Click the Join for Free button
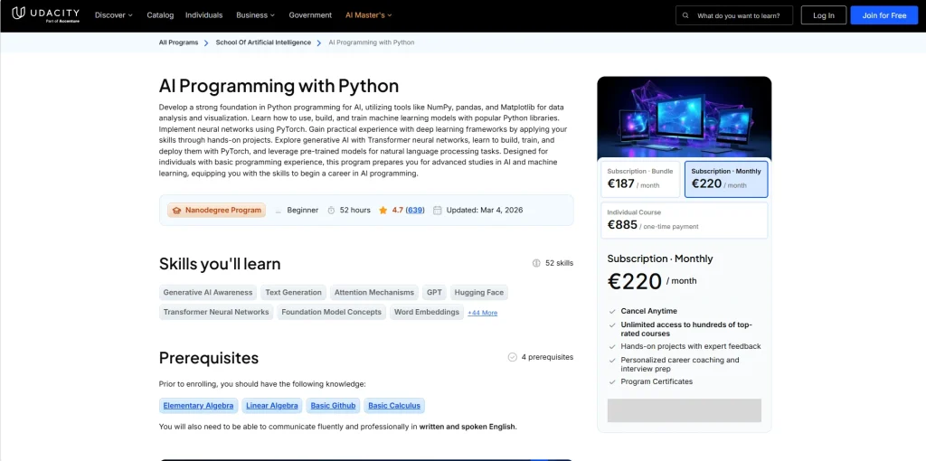The width and height of the screenshot is (926, 461). click(x=883, y=15)
